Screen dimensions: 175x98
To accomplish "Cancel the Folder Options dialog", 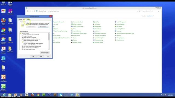I will [x=40, y=56].
